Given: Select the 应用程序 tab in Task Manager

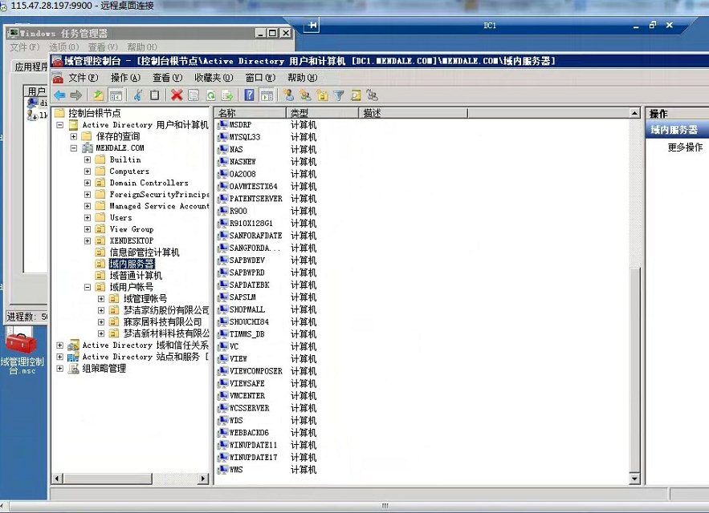Looking at the screenshot, I should tap(31, 67).
